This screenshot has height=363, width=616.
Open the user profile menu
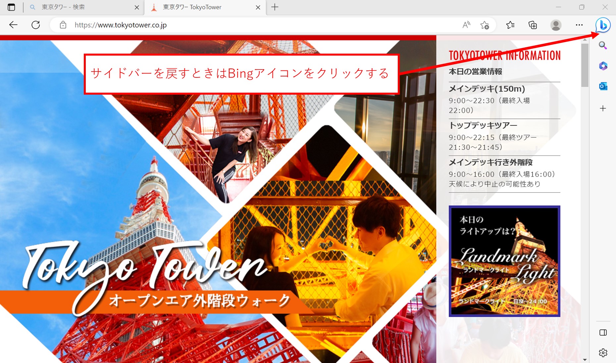[x=556, y=25]
